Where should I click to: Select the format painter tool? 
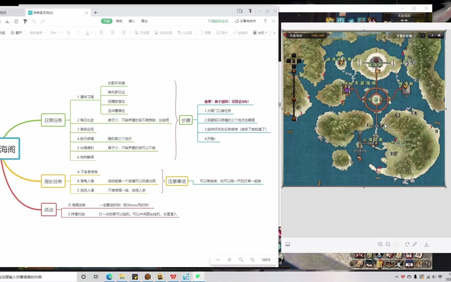tap(25, 21)
